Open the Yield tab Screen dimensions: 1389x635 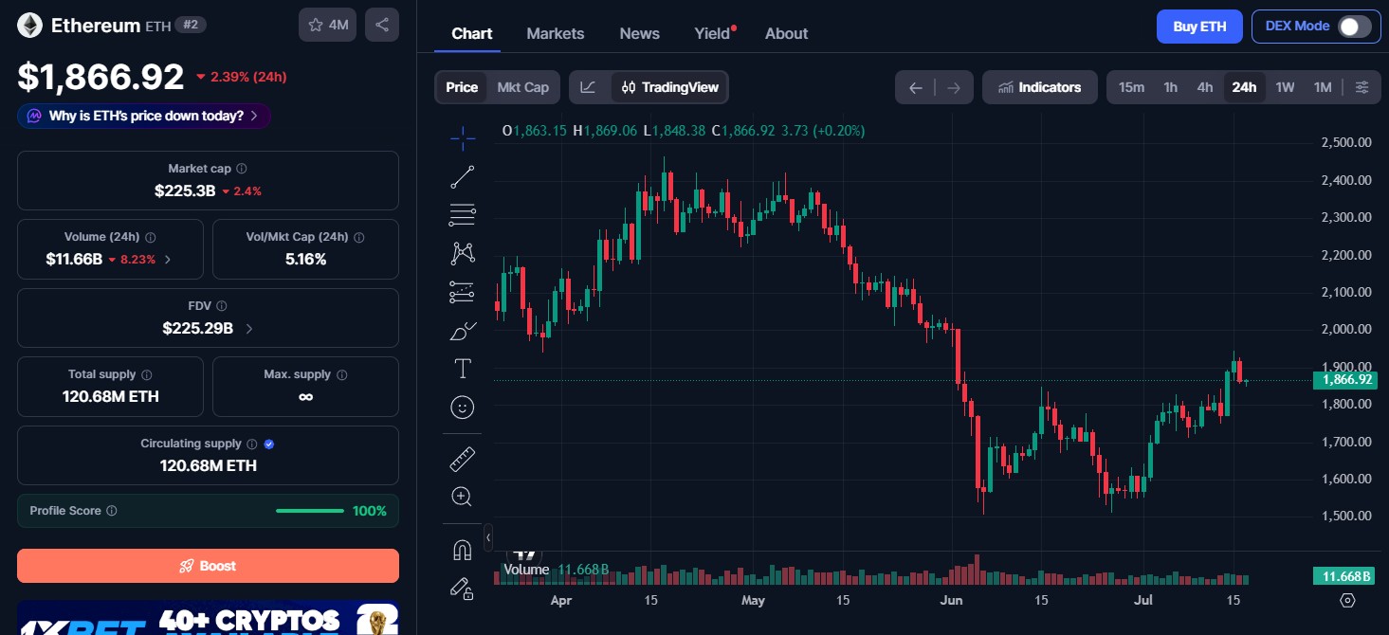click(x=713, y=33)
